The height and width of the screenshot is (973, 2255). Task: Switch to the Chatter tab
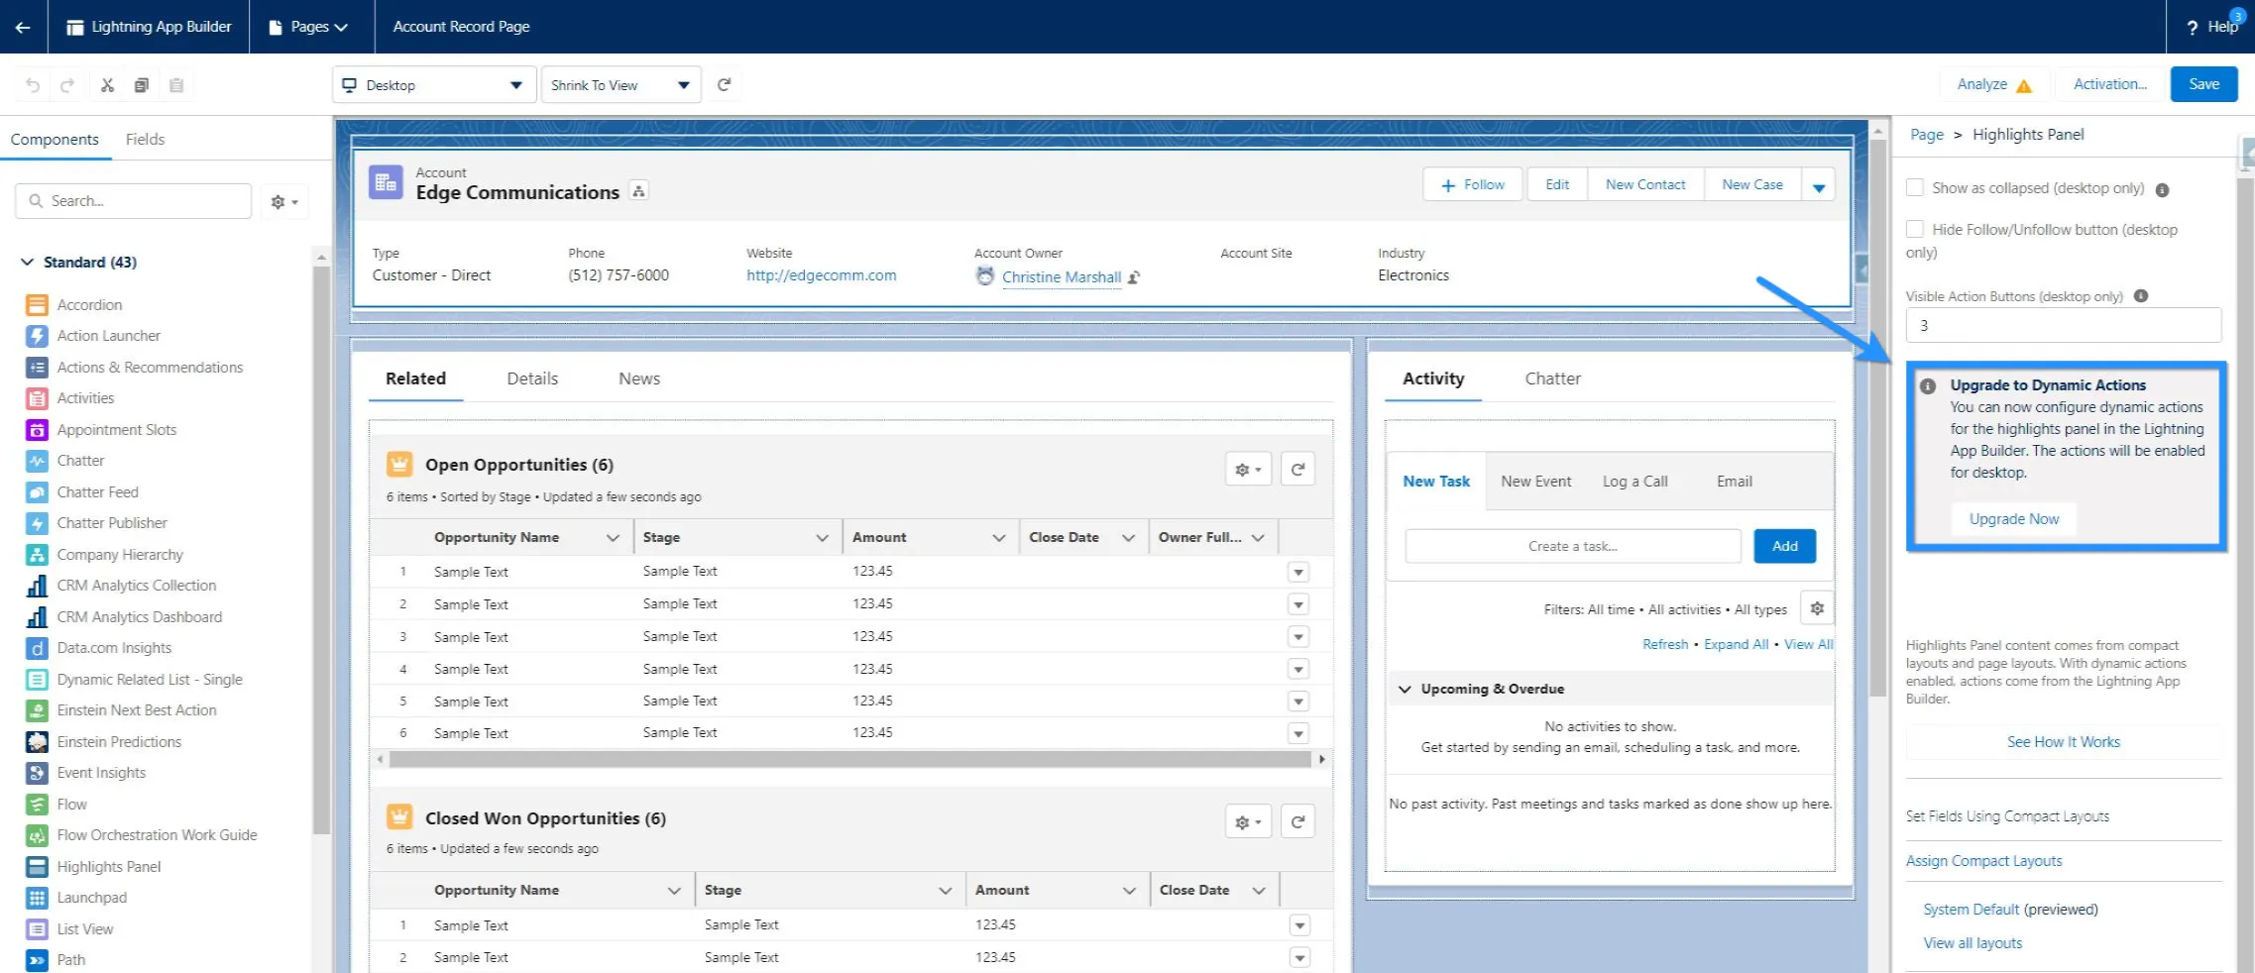coord(1552,378)
